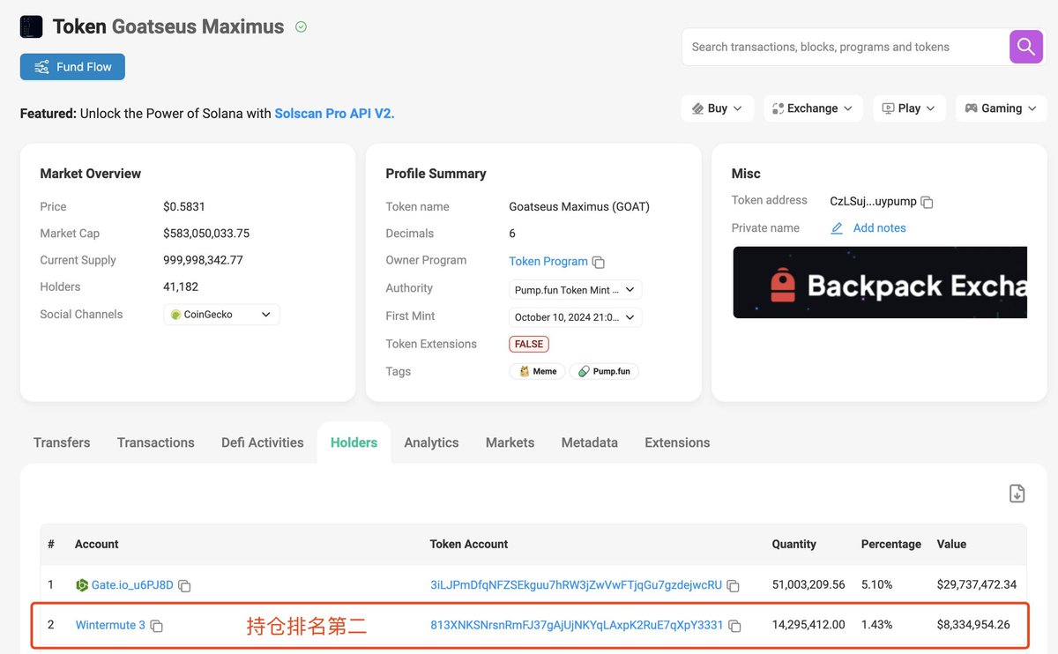
Task: Switch to the Metadata tab
Action: pos(590,442)
